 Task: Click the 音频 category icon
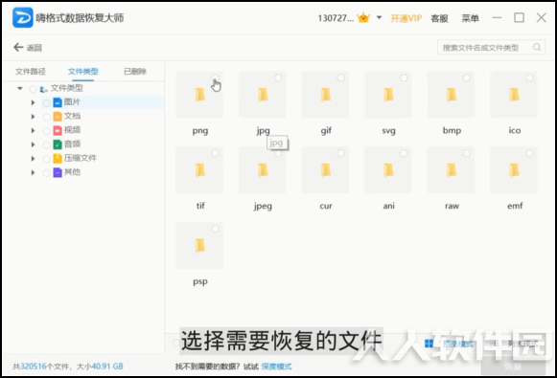(x=58, y=145)
